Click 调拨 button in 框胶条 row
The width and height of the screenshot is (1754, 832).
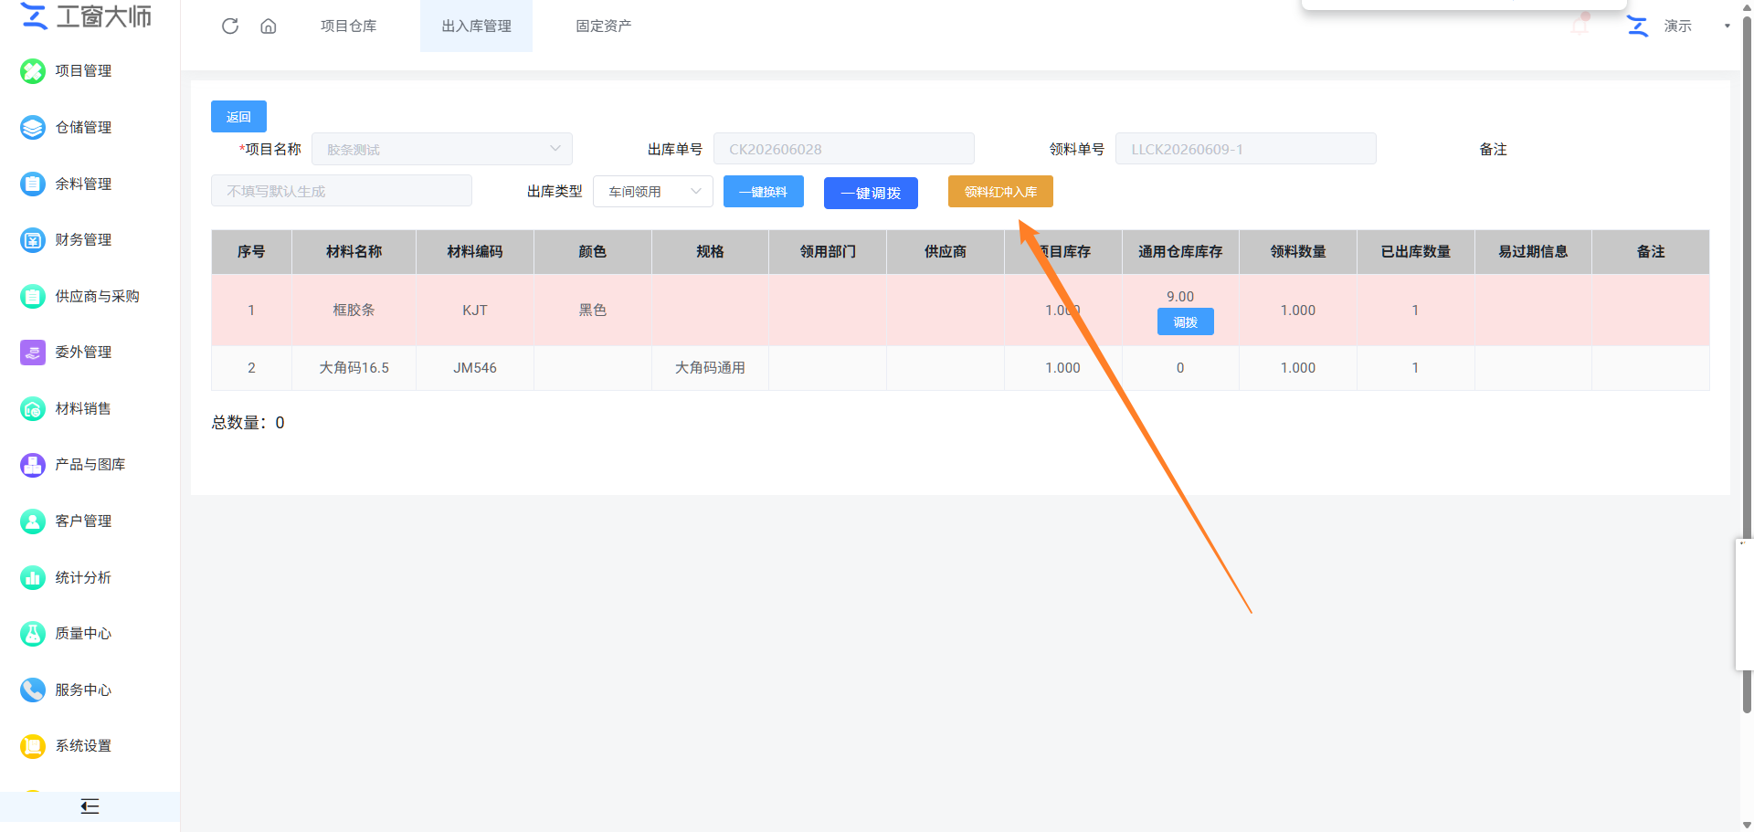pos(1185,322)
